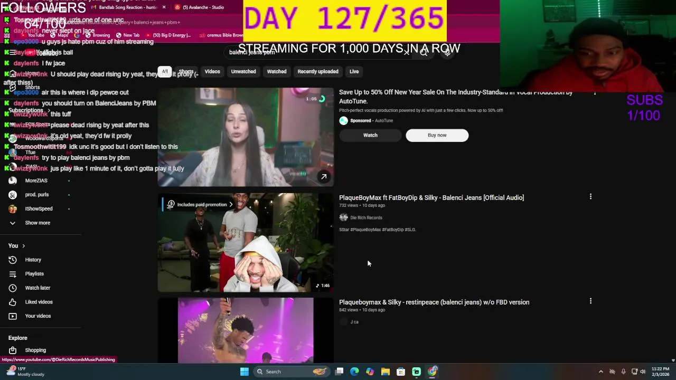Image resolution: width=676 pixels, height=380 pixels.
Task: Open MoreZIAS channel avatar in subscriptions
Action: click(13, 180)
